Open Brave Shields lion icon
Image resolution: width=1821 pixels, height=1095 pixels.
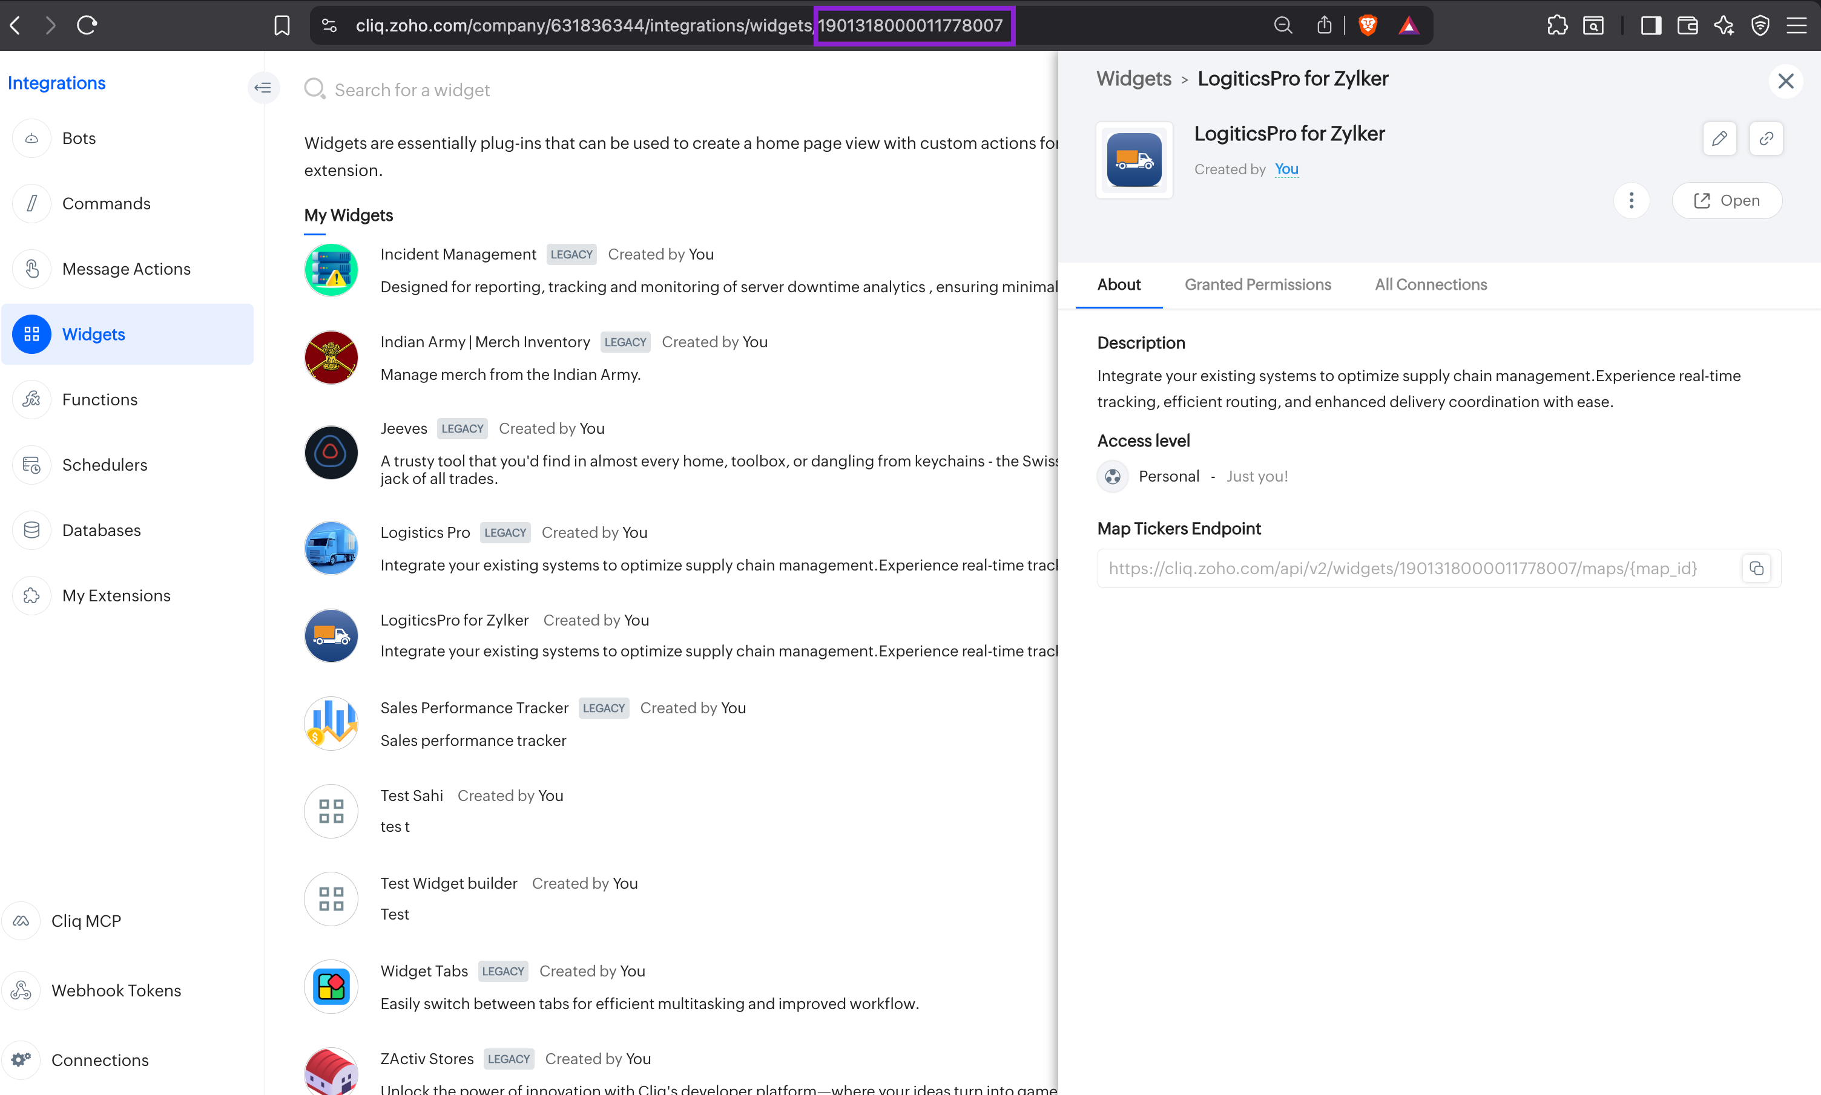tap(1368, 25)
